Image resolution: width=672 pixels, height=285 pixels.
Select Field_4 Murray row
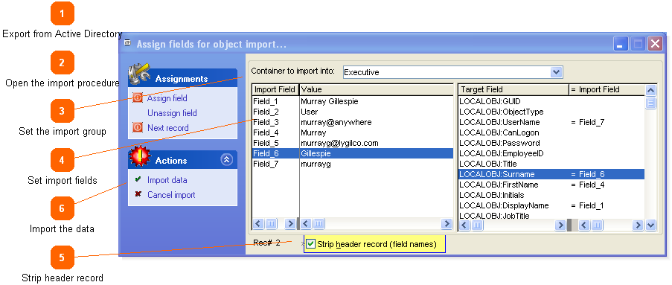(x=352, y=132)
